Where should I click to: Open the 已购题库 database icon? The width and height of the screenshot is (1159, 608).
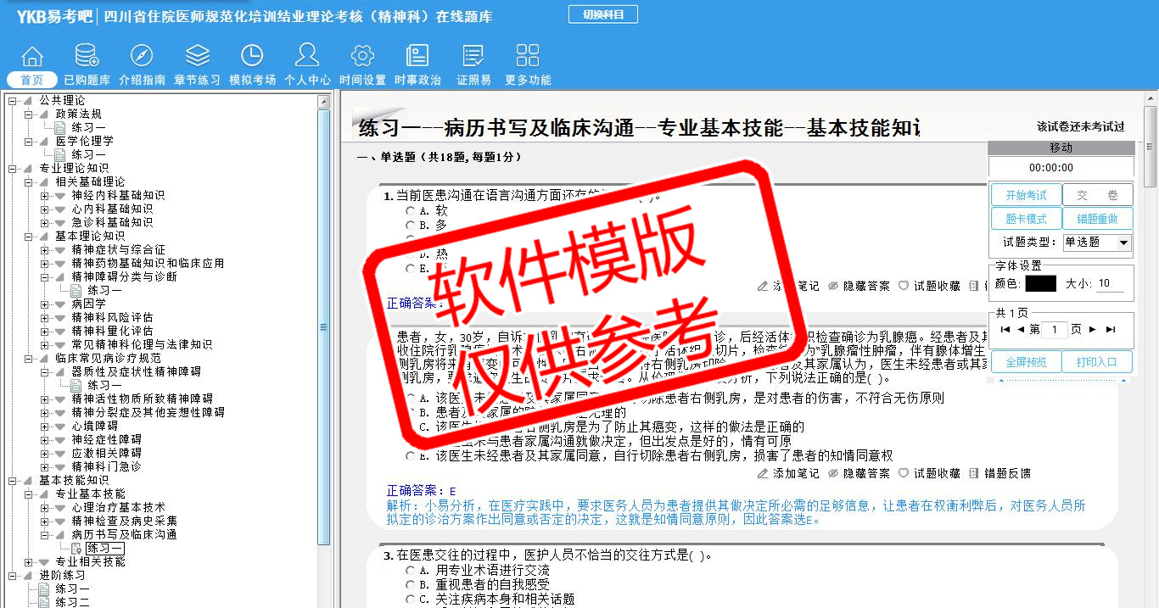[87, 56]
